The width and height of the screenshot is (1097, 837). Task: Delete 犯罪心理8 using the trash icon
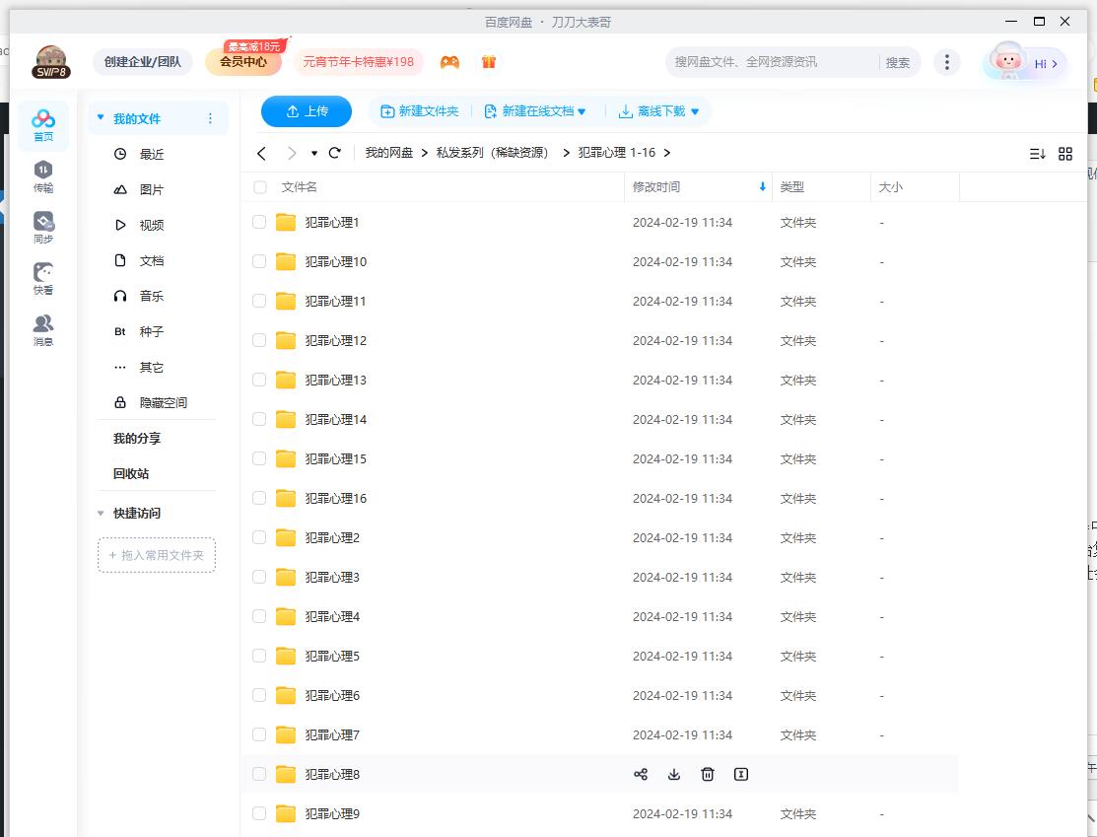[x=707, y=774]
